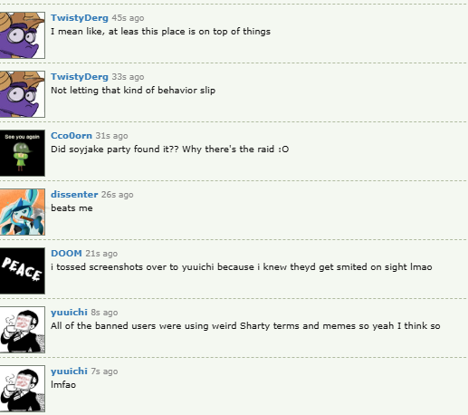Open the yuuichi username posted 8s ago
Viewport: 468px width, 415px height.
click(69, 313)
